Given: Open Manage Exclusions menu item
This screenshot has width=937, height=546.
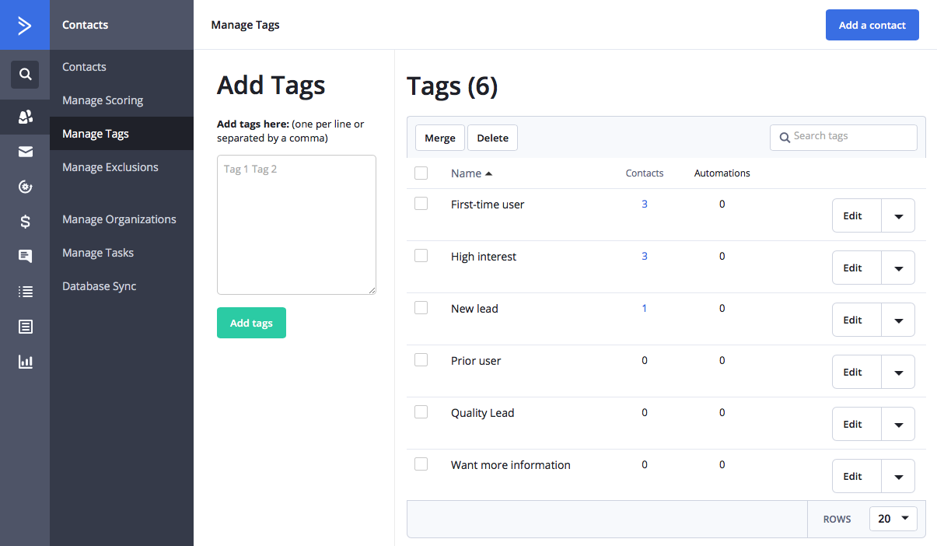Looking at the screenshot, I should click(x=110, y=167).
